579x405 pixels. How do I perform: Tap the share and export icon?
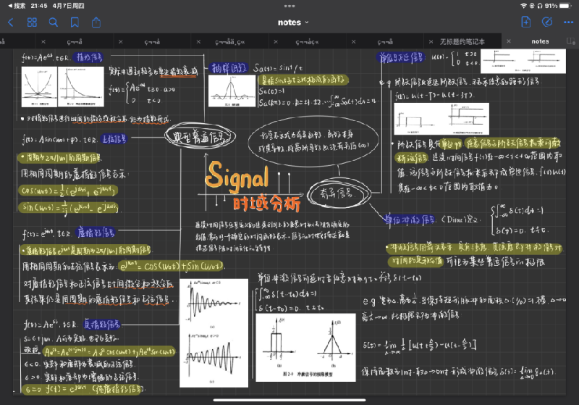(96, 22)
